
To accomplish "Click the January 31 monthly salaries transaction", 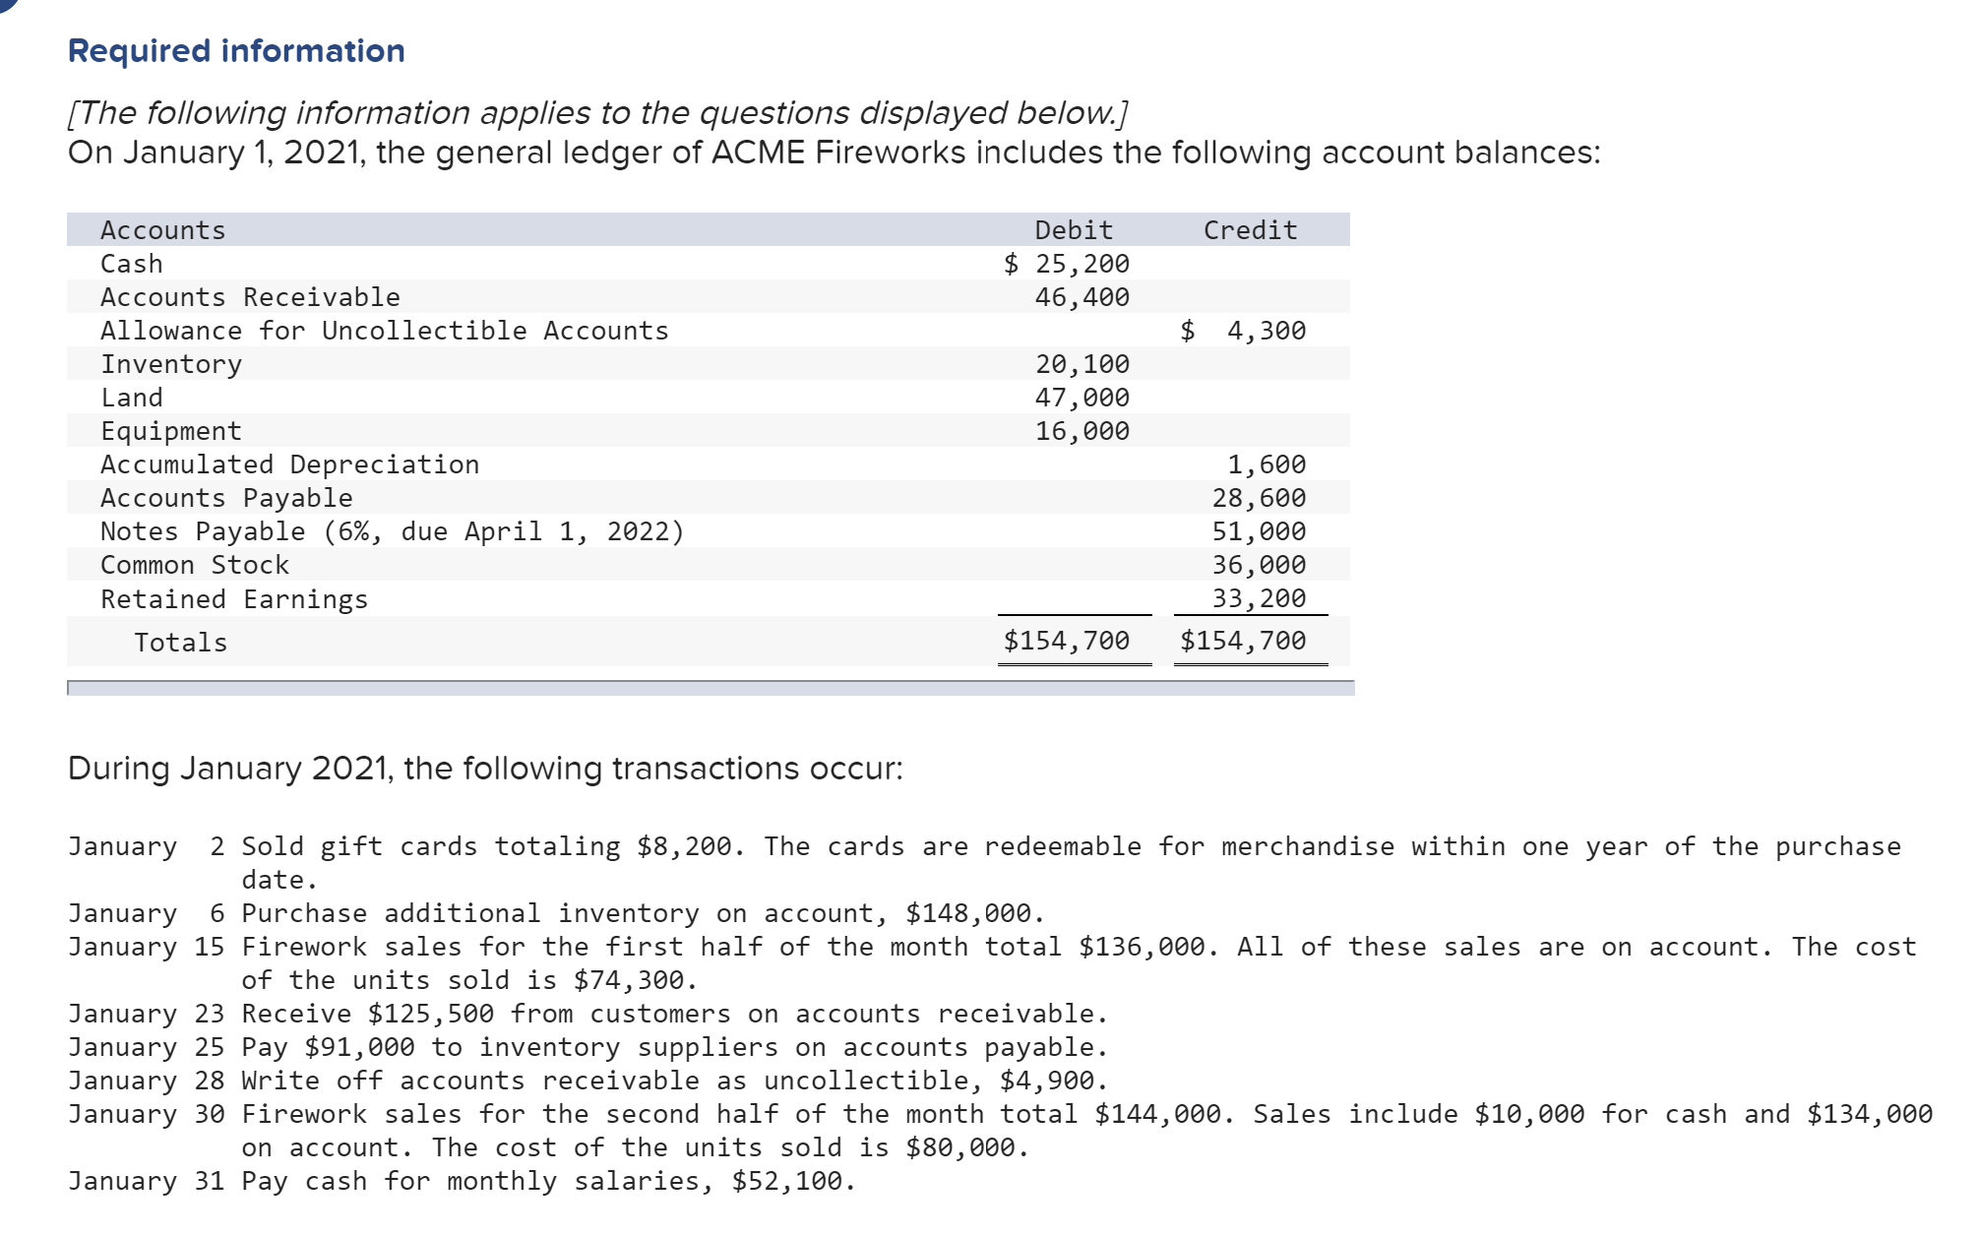I will pyautogui.click(x=462, y=1181).
